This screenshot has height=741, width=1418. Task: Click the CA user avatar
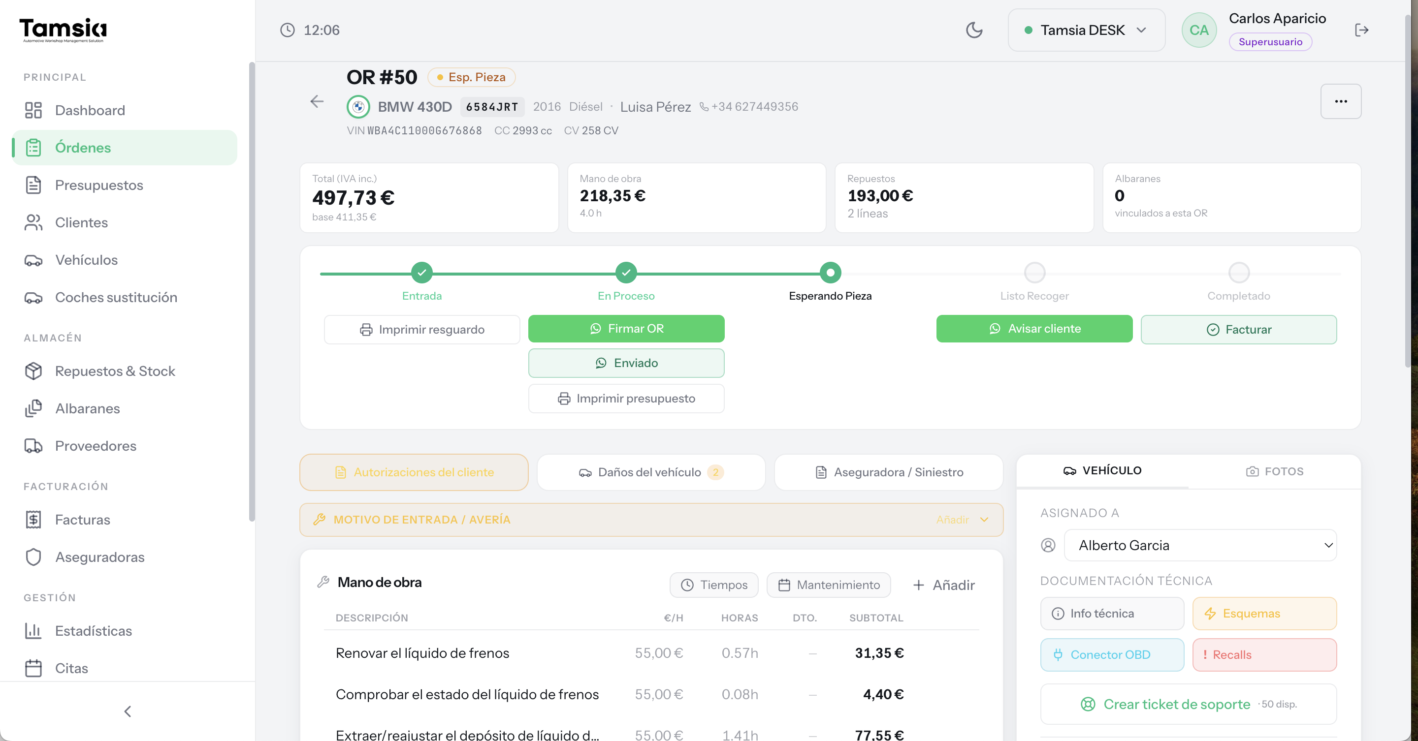1198,30
